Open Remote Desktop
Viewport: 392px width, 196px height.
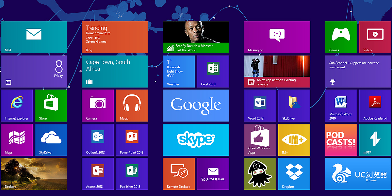(179, 174)
